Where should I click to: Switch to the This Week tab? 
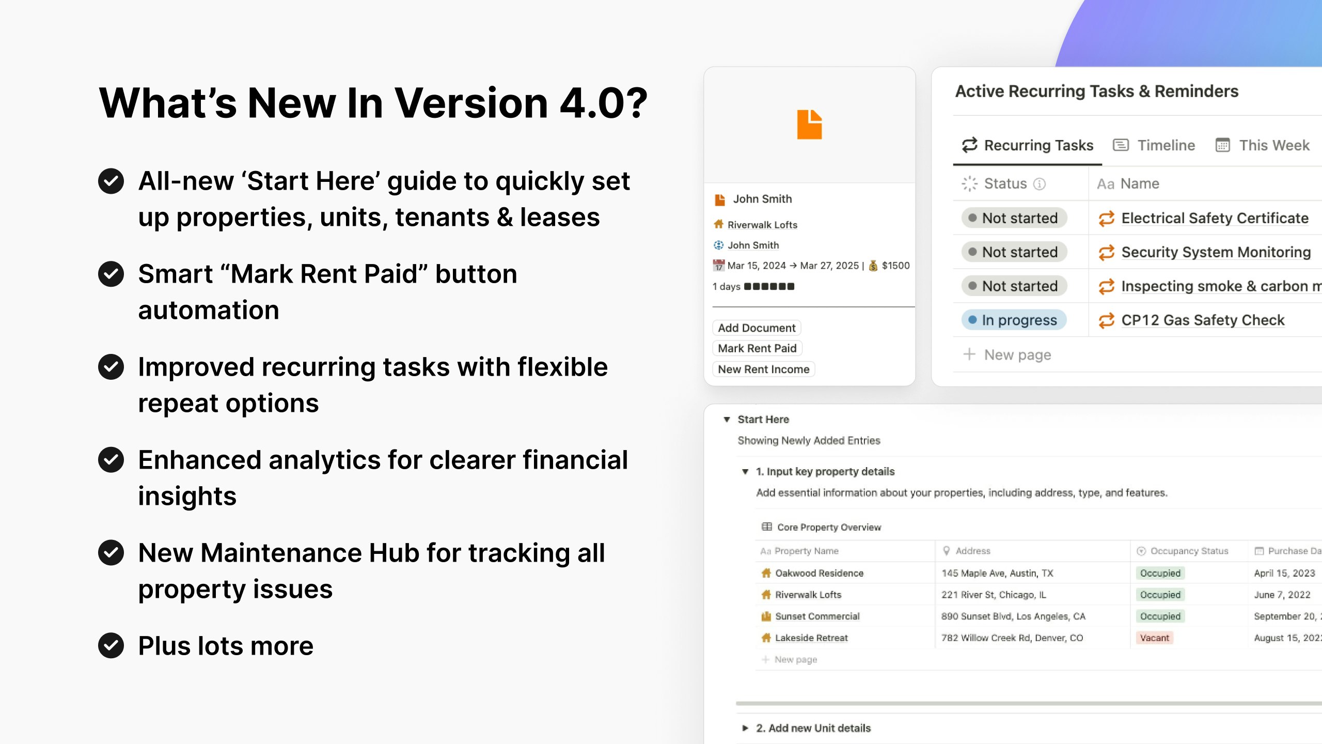(x=1263, y=145)
